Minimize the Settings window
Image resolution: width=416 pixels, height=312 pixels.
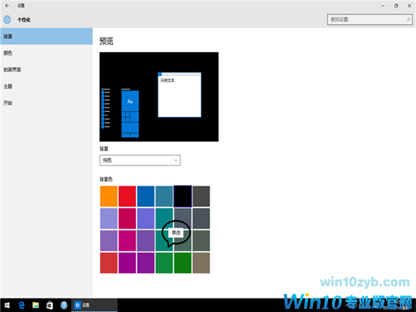coord(383,5)
